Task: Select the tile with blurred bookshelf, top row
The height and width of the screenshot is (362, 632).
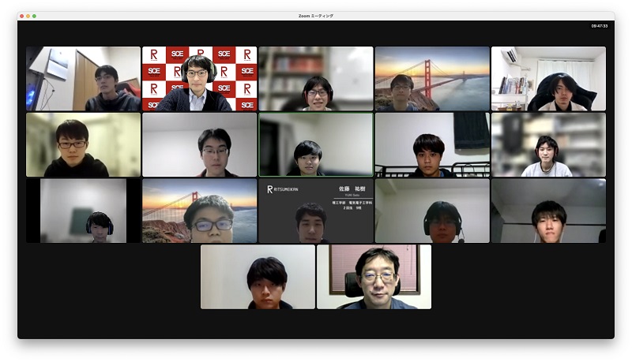Action: (316, 79)
